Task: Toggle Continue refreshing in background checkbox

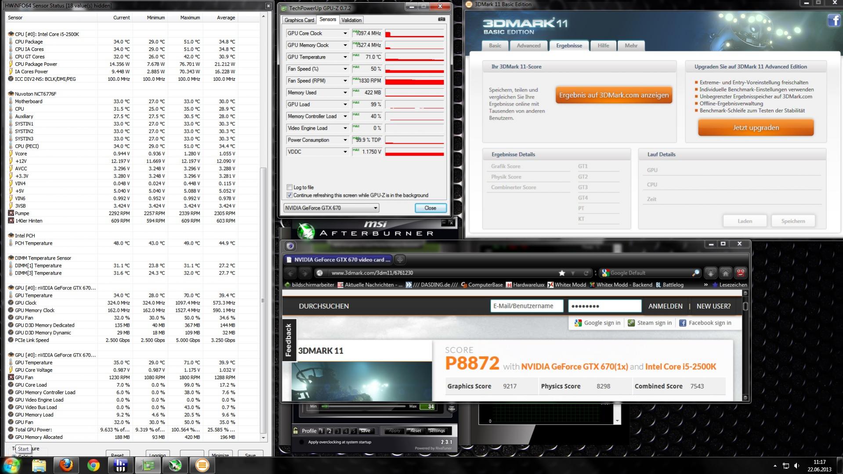Action: point(289,195)
